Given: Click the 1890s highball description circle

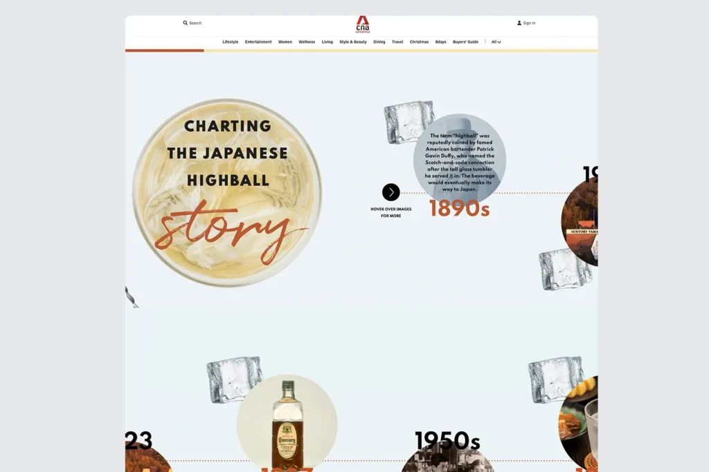Looking at the screenshot, I should coord(460,160).
